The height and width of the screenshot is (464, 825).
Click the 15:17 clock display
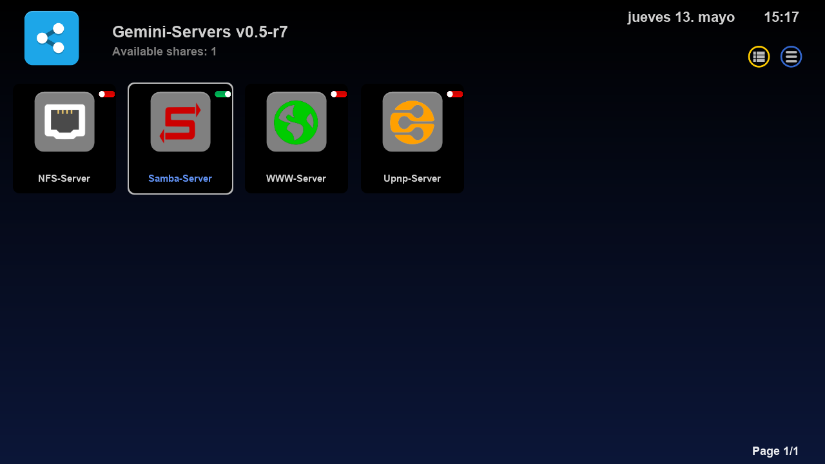[x=781, y=17]
